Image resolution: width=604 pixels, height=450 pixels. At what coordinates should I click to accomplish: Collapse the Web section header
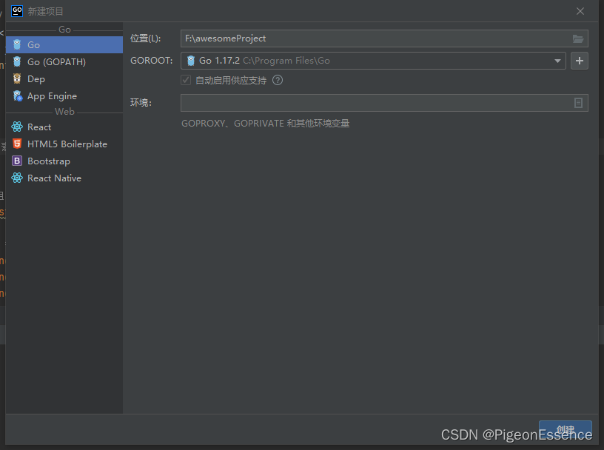pos(64,111)
